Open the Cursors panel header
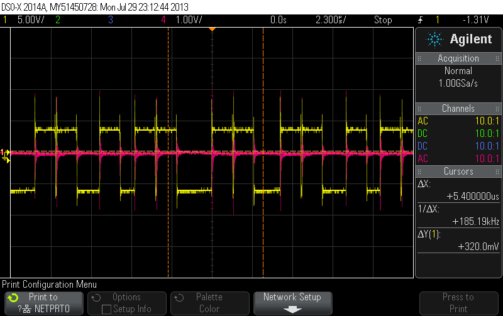This screenshot has height=316, width=503. click(x=458, y=171)
